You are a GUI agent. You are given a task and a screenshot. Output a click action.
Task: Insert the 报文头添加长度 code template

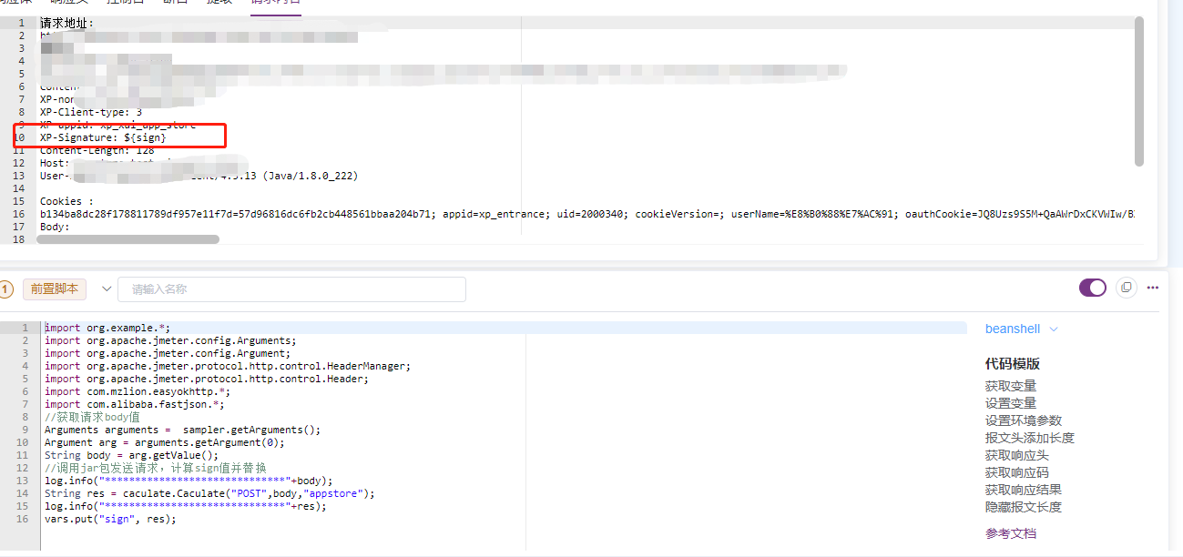[1029, 438]
